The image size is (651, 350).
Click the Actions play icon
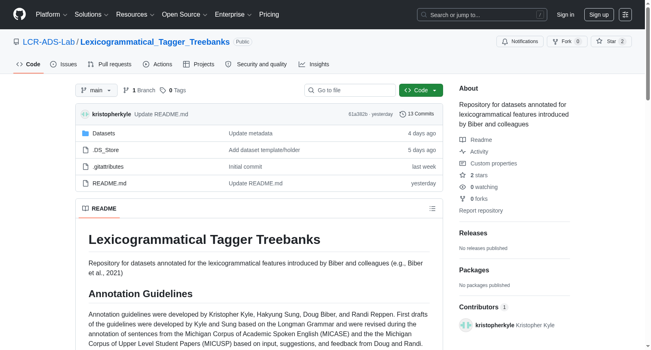pos(146,64)
